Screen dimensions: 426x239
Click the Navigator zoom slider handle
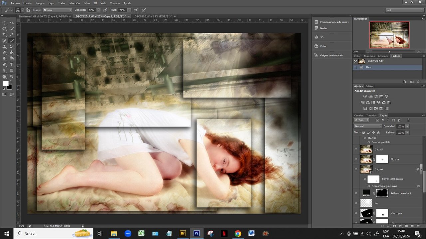pyautogui.click(x=389, y=52)
